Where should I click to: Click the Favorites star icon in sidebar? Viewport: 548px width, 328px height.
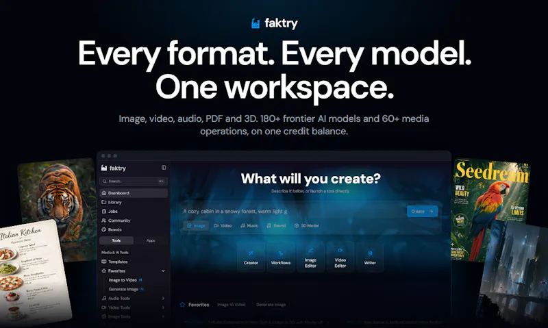(x=104, y=270)
